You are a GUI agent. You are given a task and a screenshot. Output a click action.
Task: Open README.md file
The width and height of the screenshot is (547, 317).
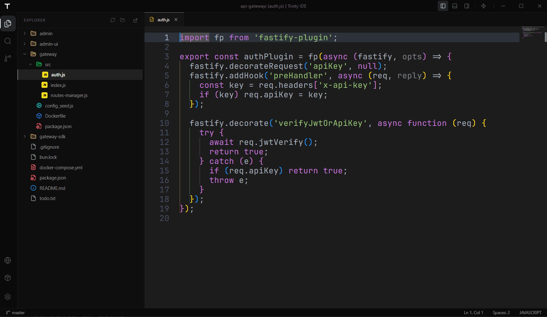(80, 188)
